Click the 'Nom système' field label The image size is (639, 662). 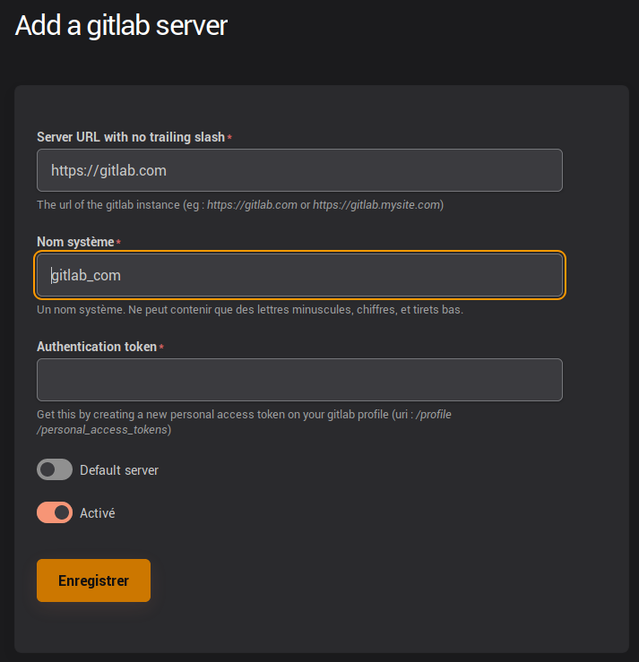point(75,242)
